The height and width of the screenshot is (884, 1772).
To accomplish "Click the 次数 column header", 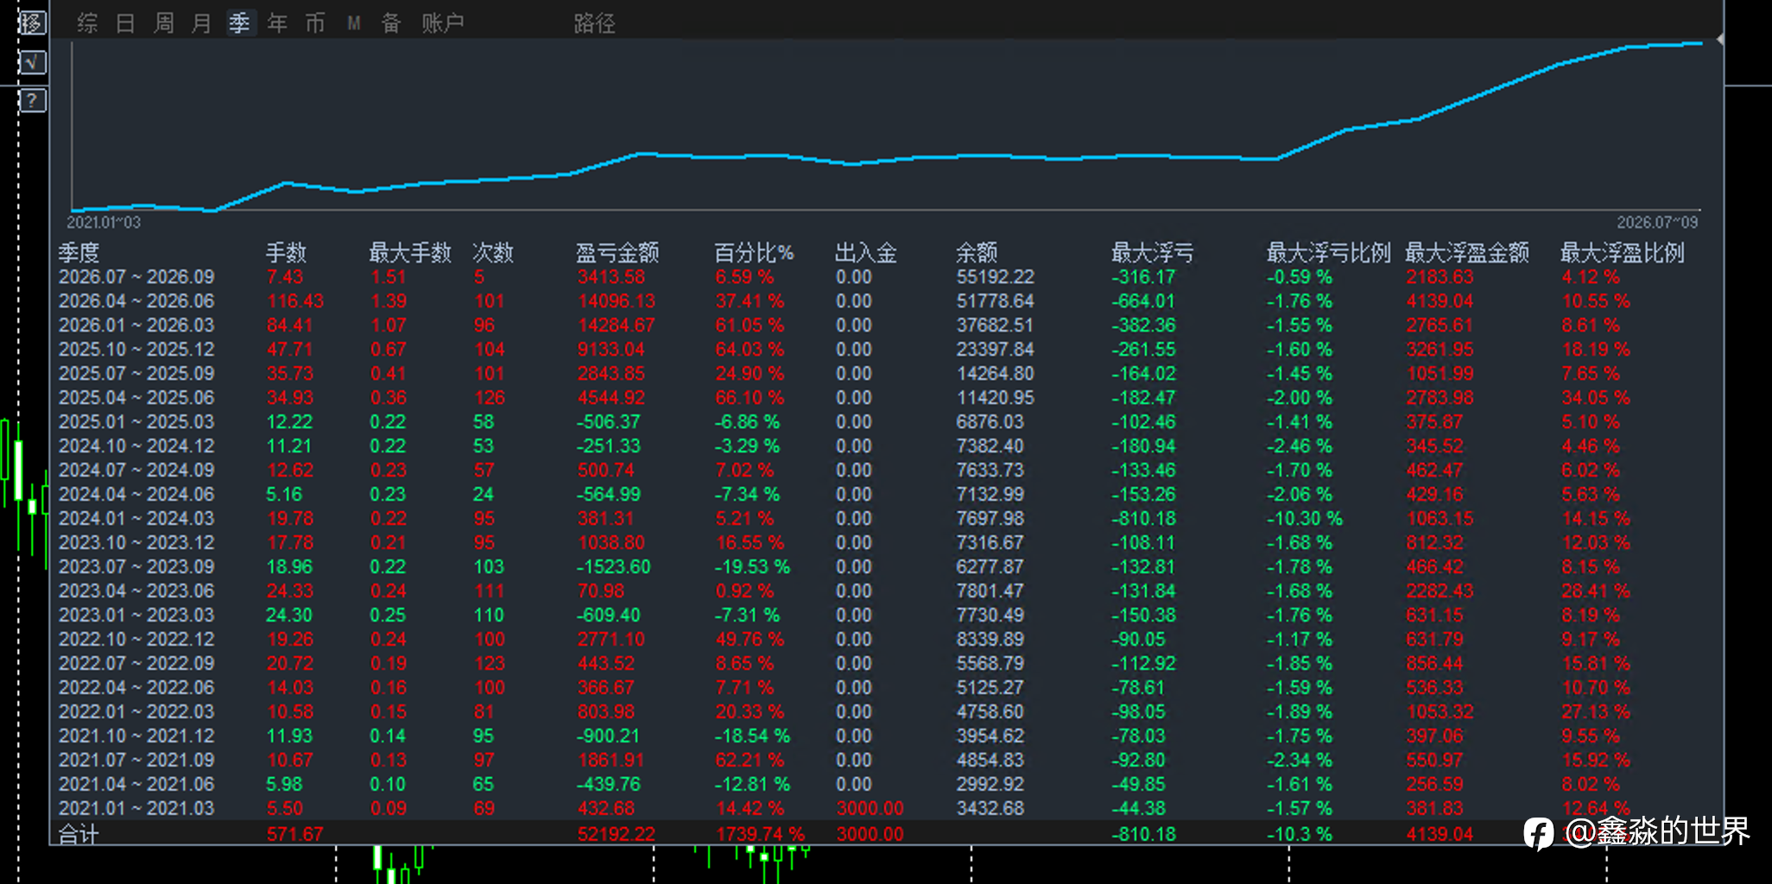I will [493, 253].
